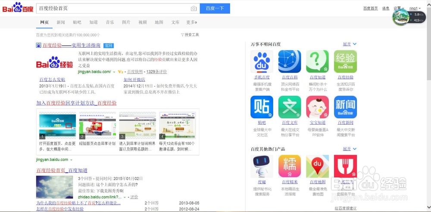Click the Baidu 经验 logo in first result

[54, 62]
